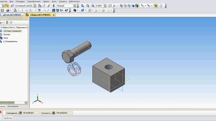This screenshot has height=121, width=216.
Task: Select wireframe display cube icon
Action: tap(122, 6)
